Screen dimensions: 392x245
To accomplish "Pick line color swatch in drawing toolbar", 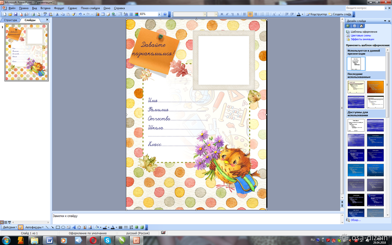I will 105,227.
